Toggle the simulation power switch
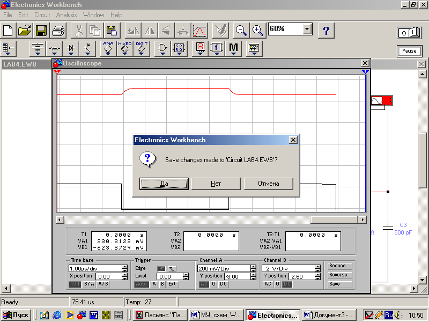The height and width of the screenshot is (322, 429). [409, 33]
